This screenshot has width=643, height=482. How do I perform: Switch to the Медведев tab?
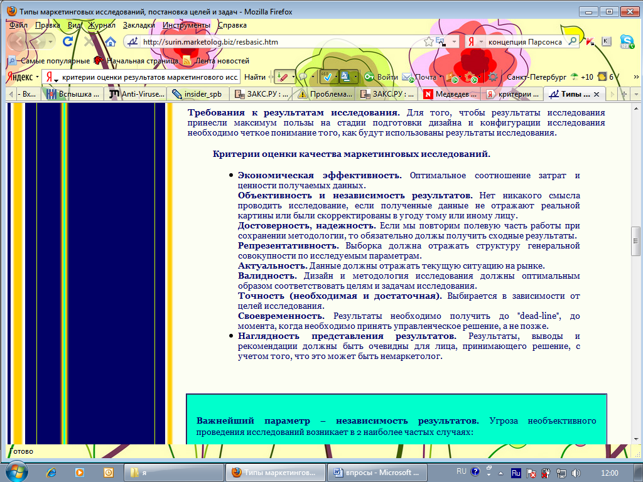[x=450, y=94]
